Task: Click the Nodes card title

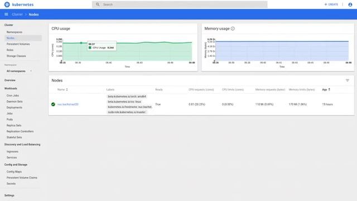Action: [x=57, y=80]
